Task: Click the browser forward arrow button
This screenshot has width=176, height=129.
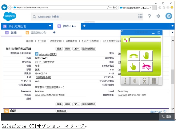Action: pos(10,7)
